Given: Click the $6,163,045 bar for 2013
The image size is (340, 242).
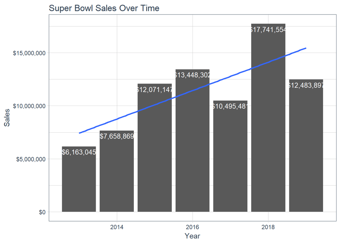Looking at the screenshot, I should point(79,179).
